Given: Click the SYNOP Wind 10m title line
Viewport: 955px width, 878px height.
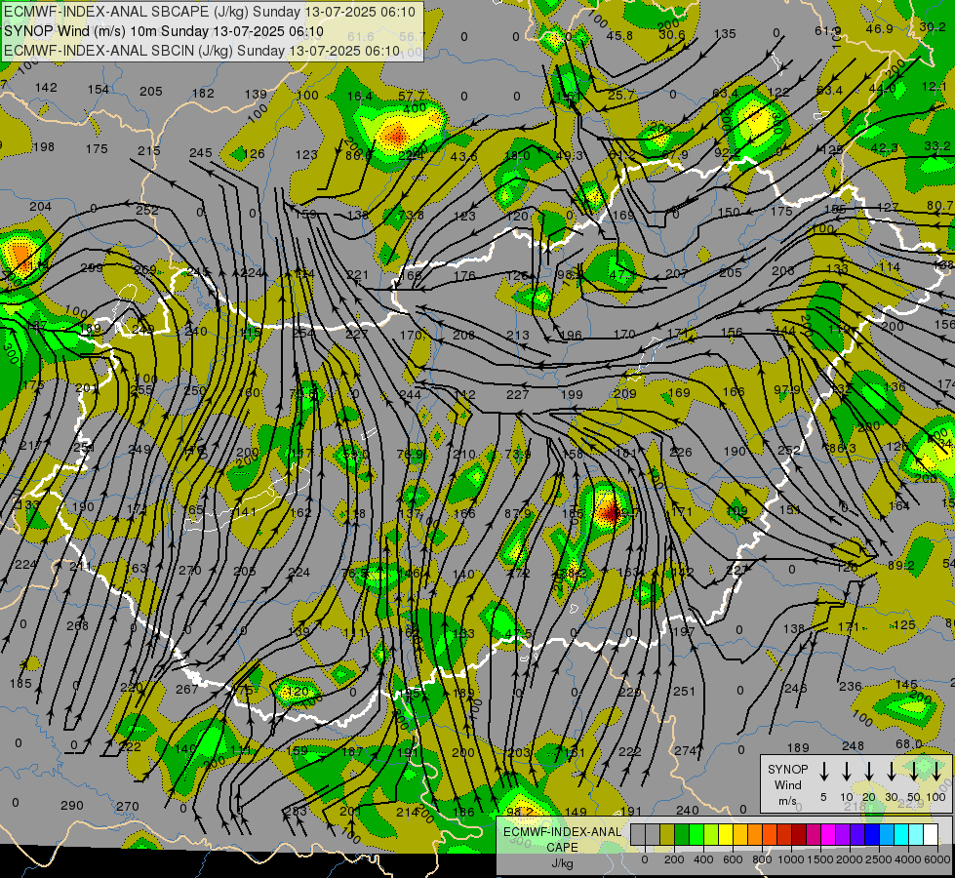Looking at the screenshot, I should tap(164, 31).
